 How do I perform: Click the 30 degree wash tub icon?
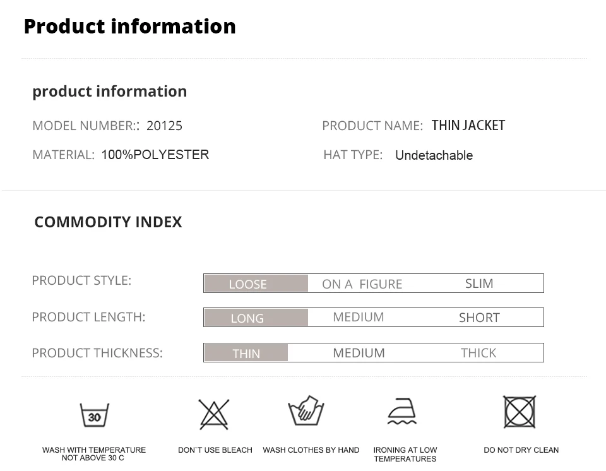(95, 415)
